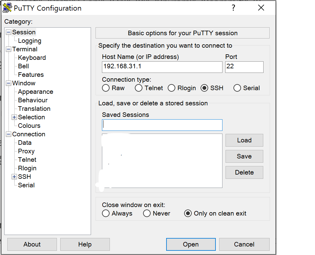The image size is (315, 255).
Task: Open the Features category
Action: click(31, 75)
